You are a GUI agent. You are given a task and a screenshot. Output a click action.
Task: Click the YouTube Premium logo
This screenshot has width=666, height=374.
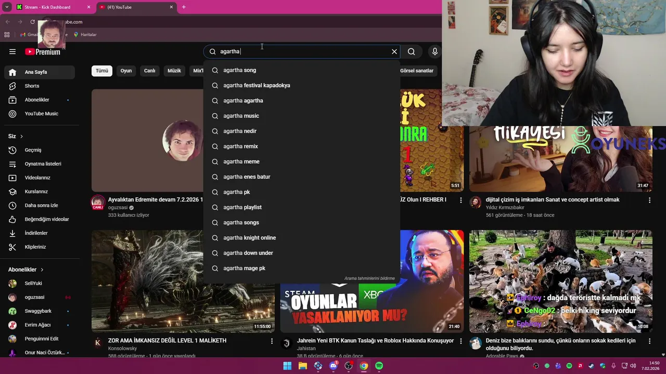(43, 51)
